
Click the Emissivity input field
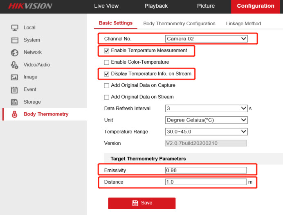(x=206, y=170)
